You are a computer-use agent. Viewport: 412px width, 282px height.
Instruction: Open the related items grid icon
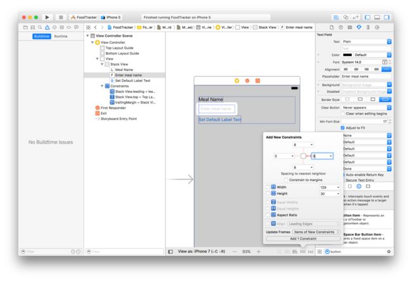click(88, 27)
